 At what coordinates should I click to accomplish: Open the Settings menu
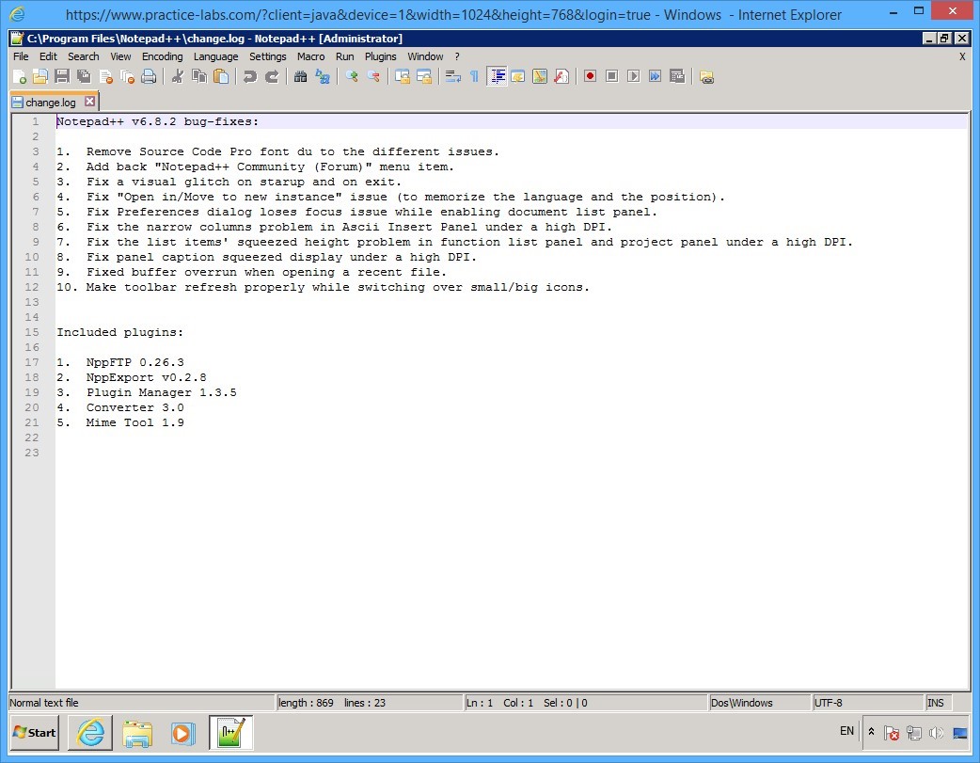[267, 56]
